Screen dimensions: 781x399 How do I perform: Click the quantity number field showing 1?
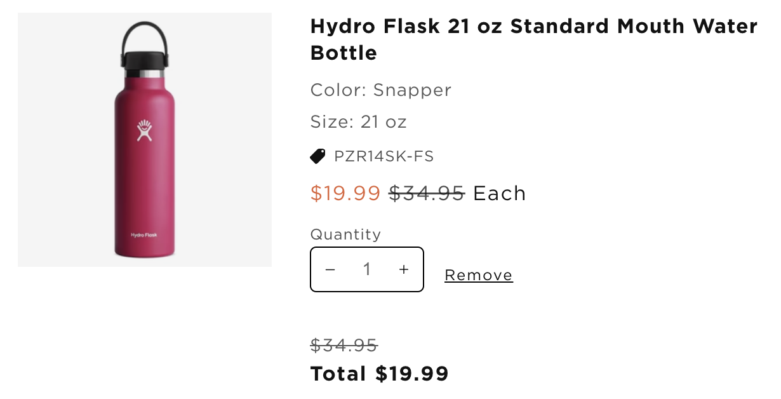(x=367, y=269)
